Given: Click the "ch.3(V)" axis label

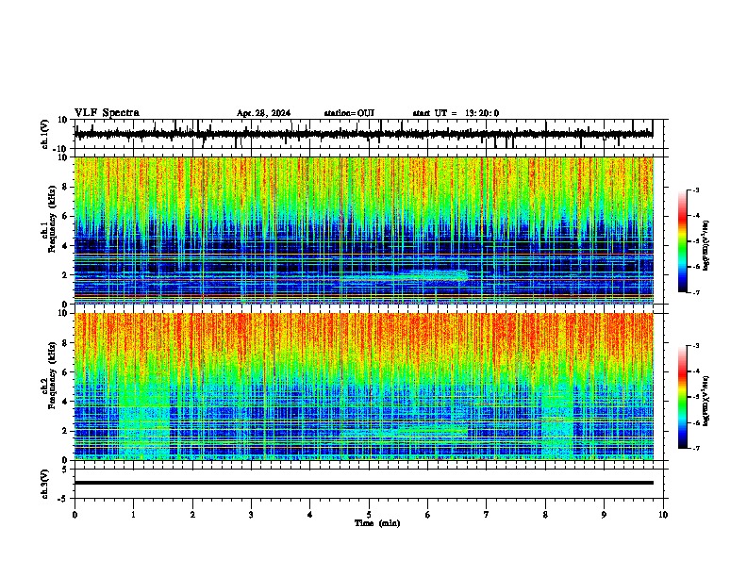Looking at the screenshot, I should coord(45,485).
